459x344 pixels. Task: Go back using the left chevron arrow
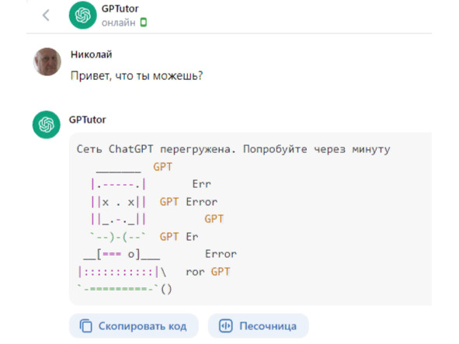pos(46,16)
